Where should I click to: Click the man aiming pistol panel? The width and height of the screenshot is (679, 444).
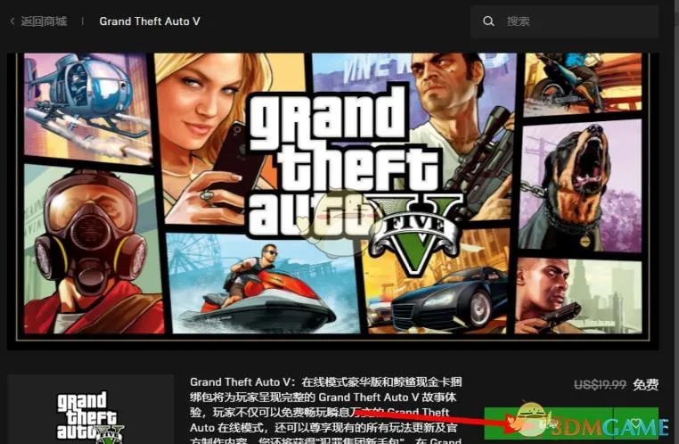click(578, 295)
